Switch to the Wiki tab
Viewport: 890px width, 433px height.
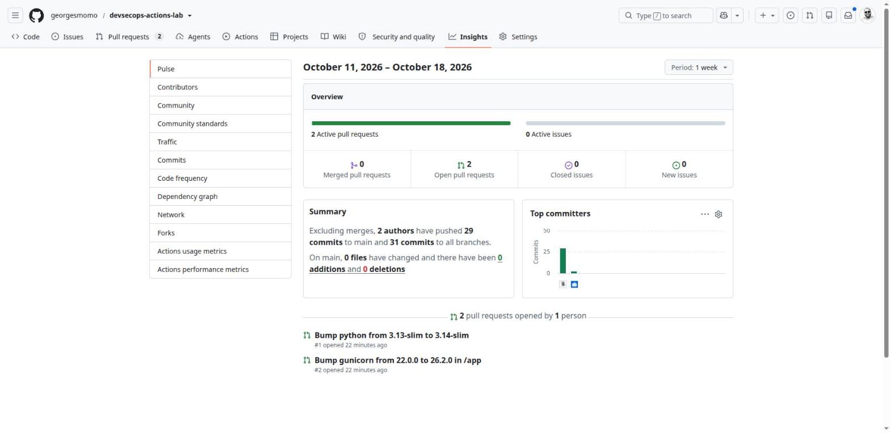click(x=333, y=37)
